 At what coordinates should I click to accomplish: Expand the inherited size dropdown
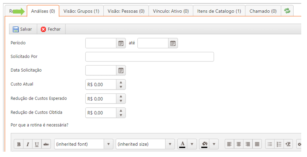(170, 144)
